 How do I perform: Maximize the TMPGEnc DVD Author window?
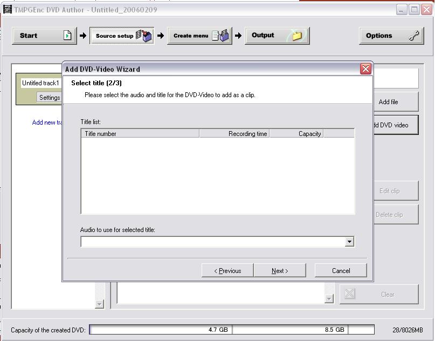click(413, 10)
